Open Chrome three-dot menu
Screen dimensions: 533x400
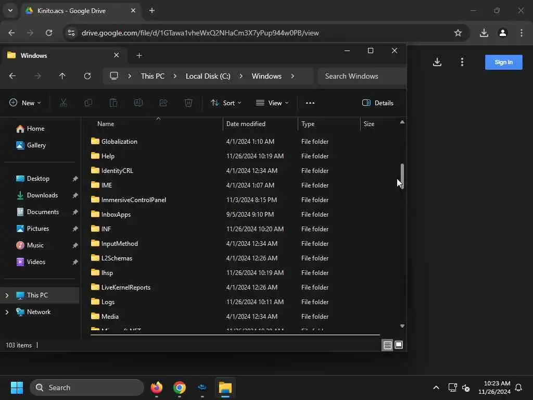click(x=522, y=33)
